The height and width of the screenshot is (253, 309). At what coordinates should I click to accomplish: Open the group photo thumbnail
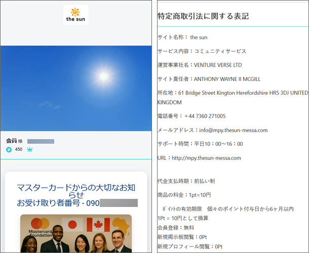[75, 235]
